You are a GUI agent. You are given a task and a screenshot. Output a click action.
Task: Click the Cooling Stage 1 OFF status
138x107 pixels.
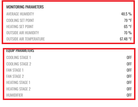point(129,58)
